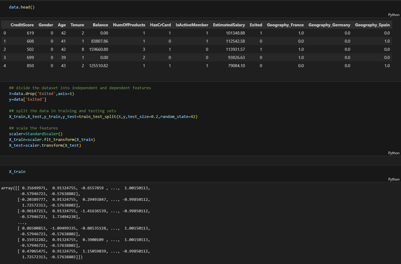Select the IsActiveMember column header

coord(192,25)
